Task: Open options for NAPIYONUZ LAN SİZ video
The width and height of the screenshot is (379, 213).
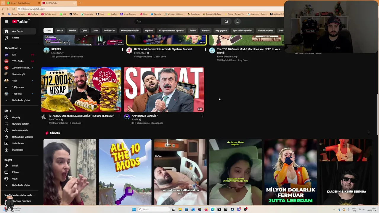Action: tap(203, 116)
